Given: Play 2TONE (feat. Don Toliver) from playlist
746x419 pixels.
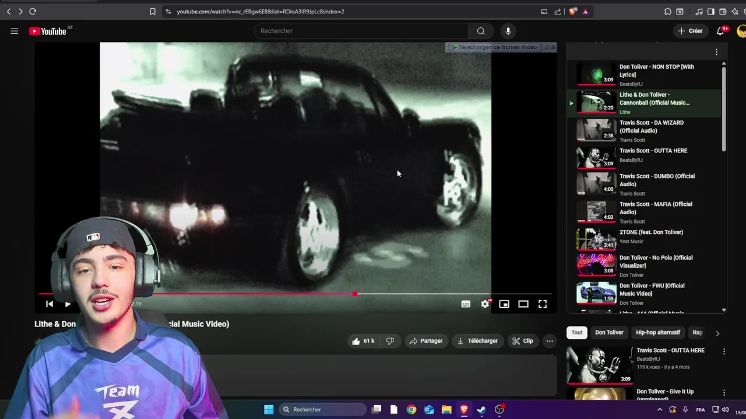Looking at the screenshot, I should coord(644,238).
